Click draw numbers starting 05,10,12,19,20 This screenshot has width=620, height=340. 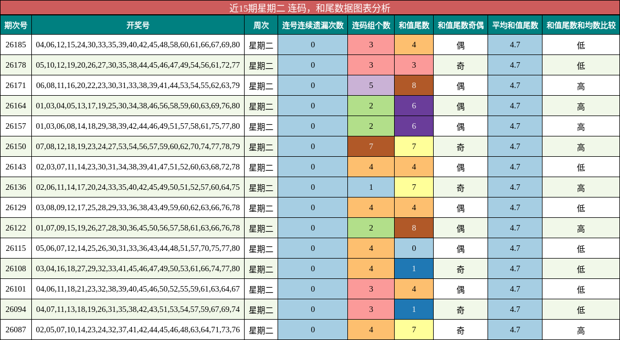[138, 65]
